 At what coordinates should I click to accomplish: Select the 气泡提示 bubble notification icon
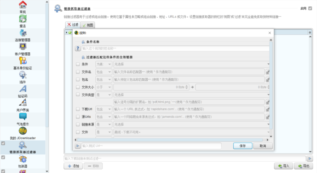coord(23,117)
